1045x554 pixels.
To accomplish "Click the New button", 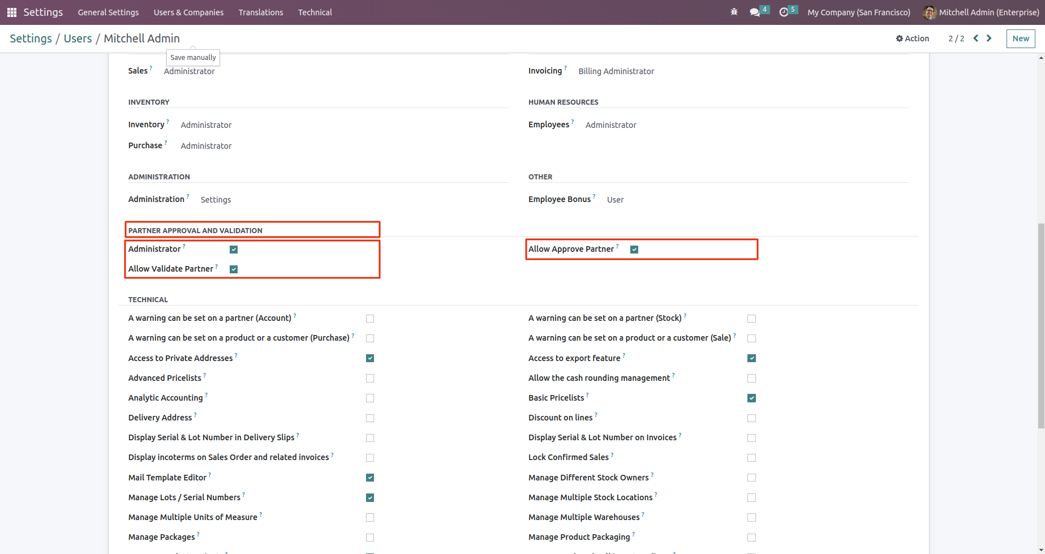I will [1021, 38].
